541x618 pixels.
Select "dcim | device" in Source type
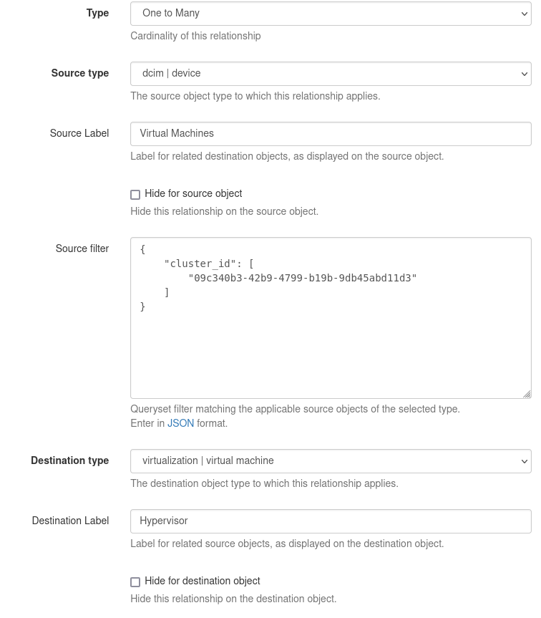click(x=329, y=73)
